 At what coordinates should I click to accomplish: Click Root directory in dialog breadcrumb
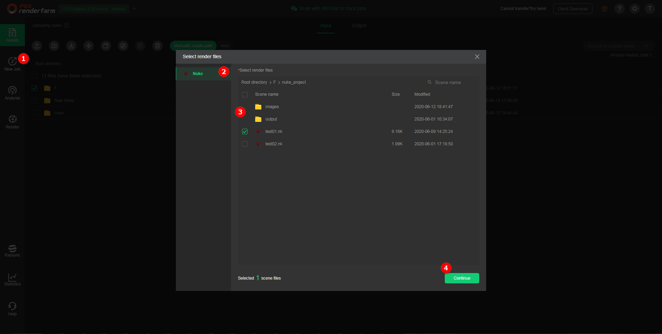tap(254, 82)
